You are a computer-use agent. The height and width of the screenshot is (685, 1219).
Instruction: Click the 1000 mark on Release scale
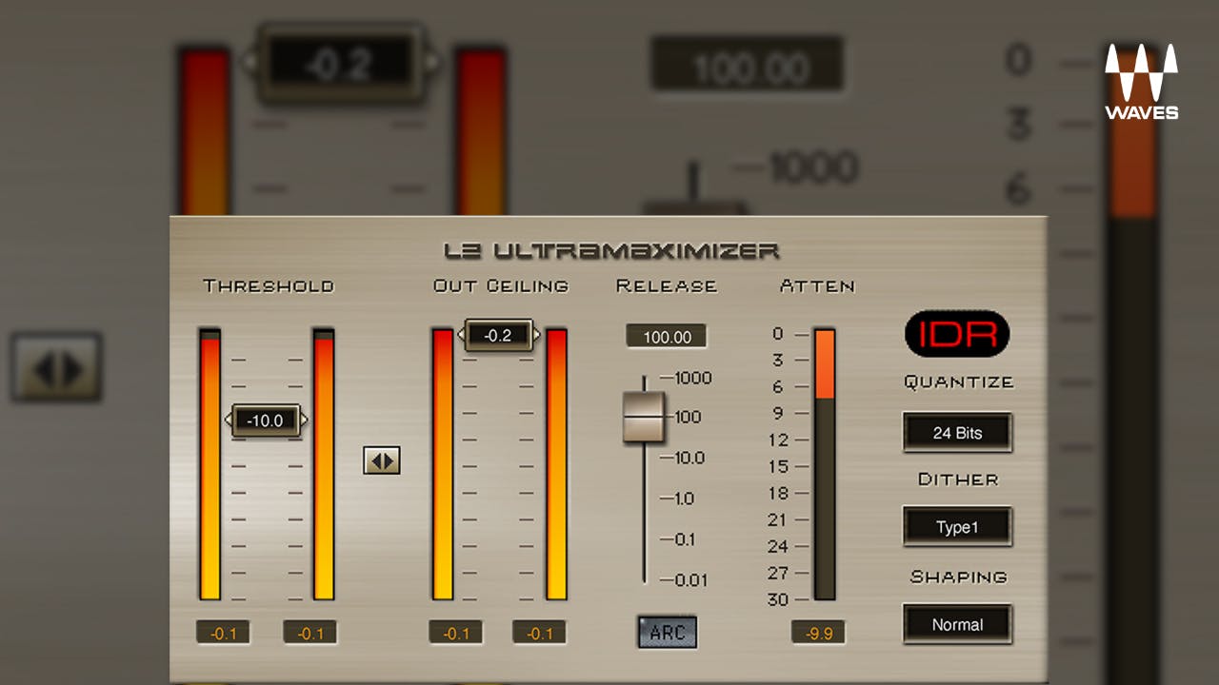[x=692, y=378]
